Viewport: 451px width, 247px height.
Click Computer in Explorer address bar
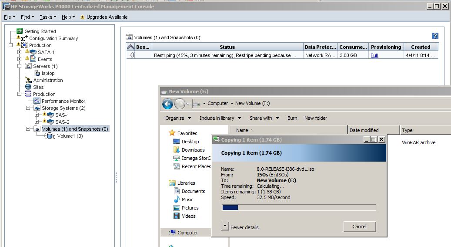point(217,103)
